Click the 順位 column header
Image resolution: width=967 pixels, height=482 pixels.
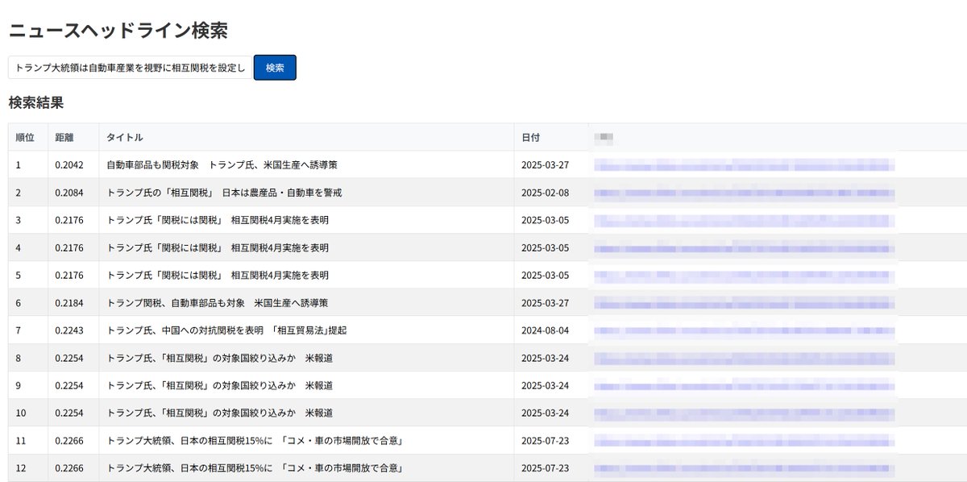pyautogui.click(x=25, y=138)
